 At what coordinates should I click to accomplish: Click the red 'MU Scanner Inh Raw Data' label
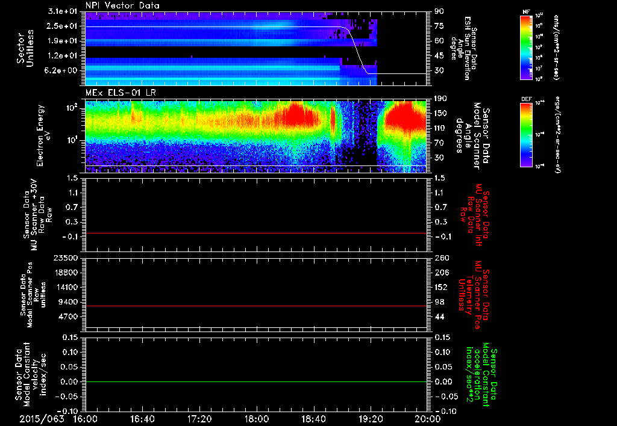[x=475, y=215]
